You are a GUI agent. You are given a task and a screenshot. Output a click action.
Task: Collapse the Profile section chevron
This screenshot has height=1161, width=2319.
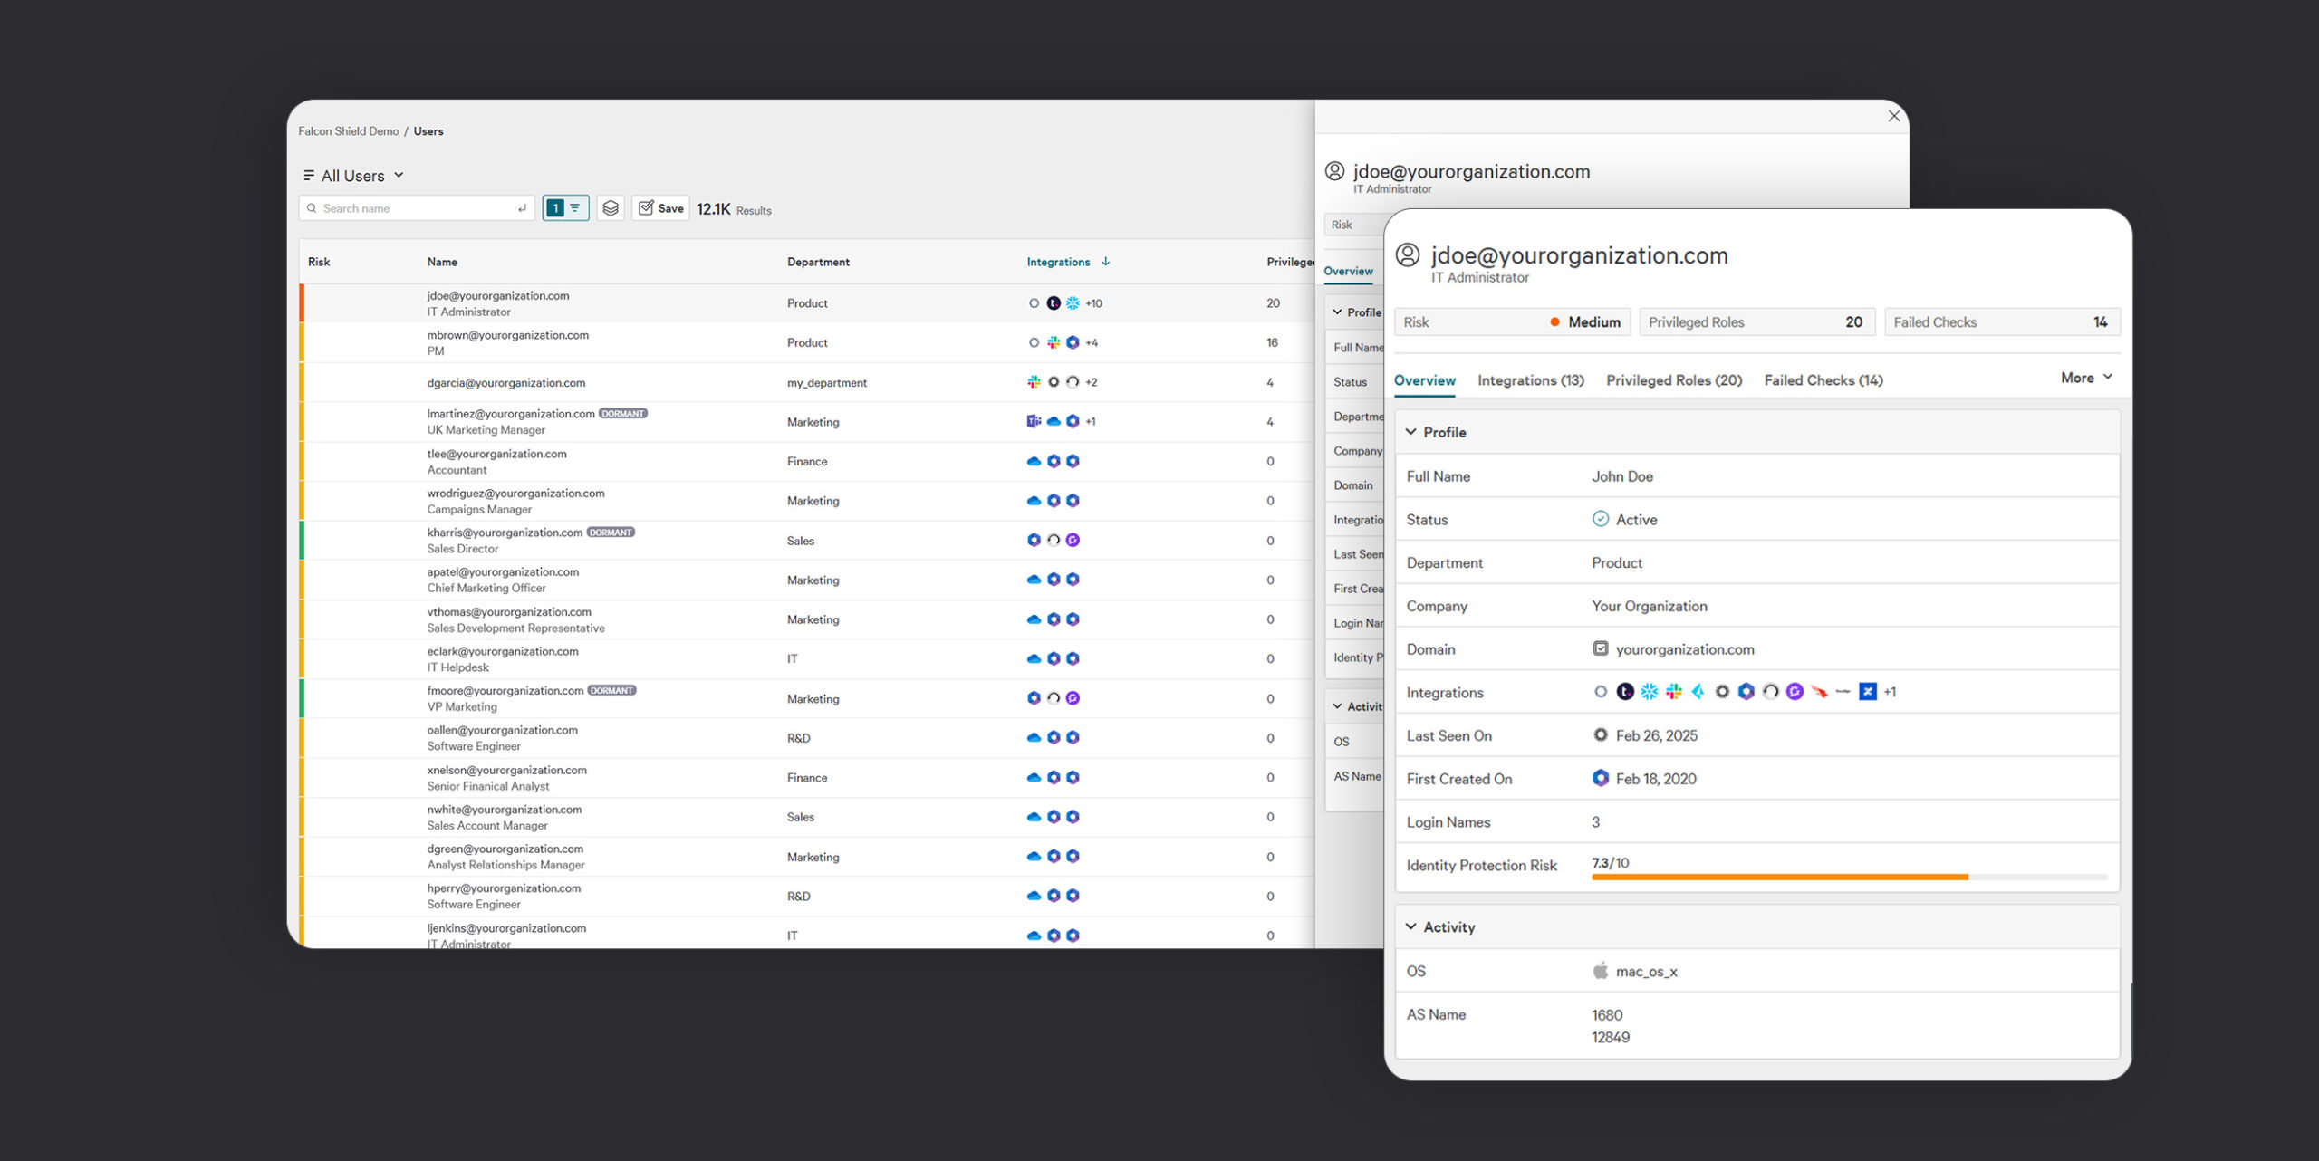(x=1410, y=432)
